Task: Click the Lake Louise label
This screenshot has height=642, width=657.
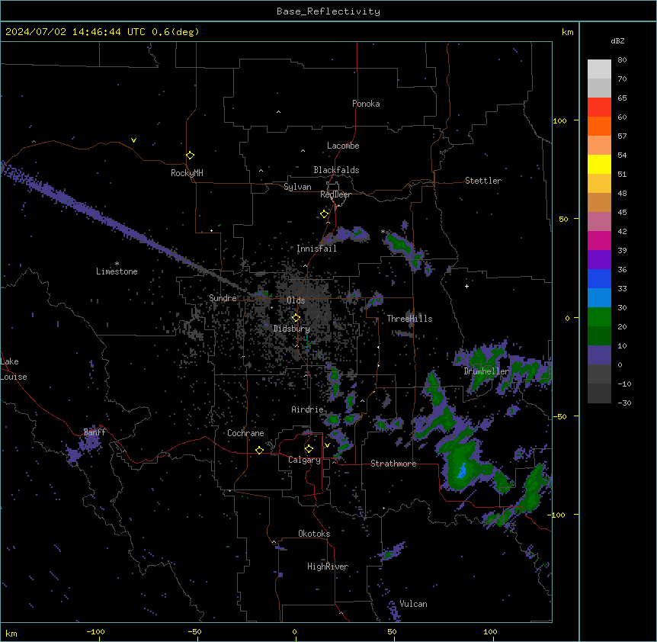Action: point(14,369)
